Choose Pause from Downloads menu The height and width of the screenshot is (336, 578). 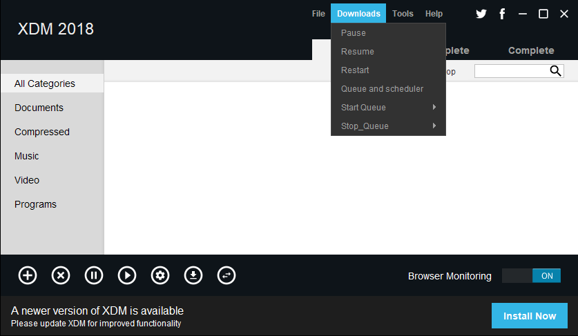click(388, 33)
